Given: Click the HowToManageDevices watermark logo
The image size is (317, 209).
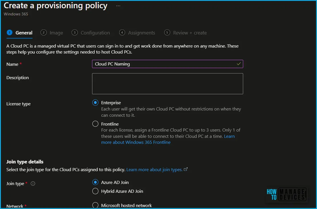Looking at the screenshot, I should pyautogui.click(x=286, y=194).
